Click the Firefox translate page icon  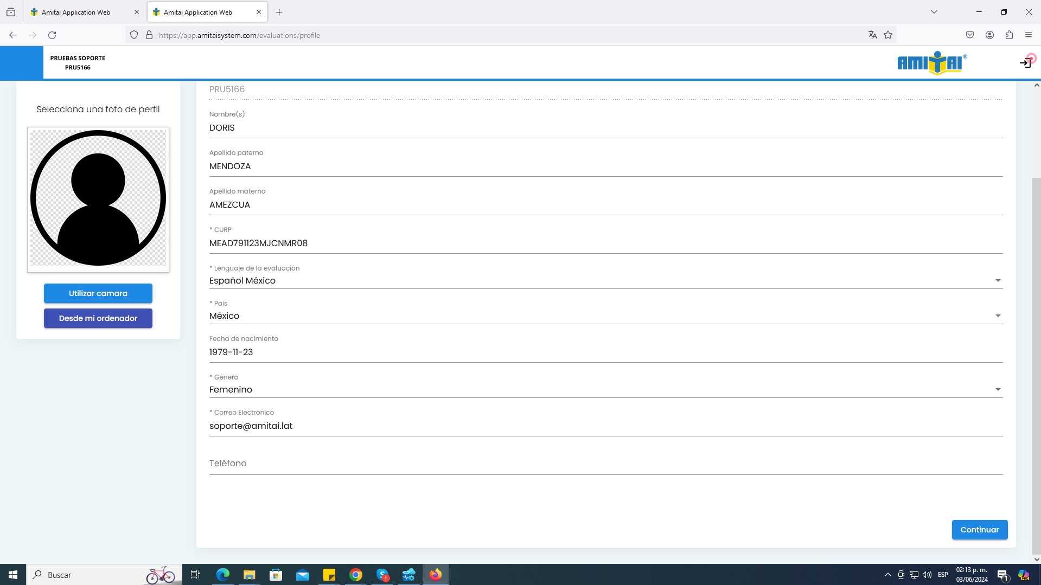tap(872, 35)
